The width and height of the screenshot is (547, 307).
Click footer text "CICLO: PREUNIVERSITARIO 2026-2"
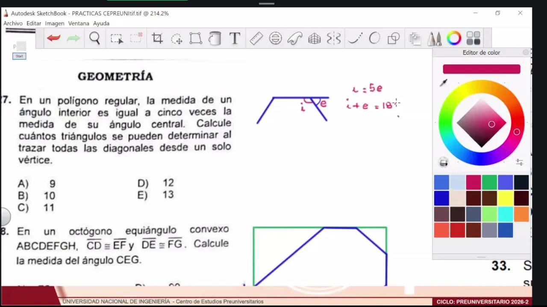[482, 302]
